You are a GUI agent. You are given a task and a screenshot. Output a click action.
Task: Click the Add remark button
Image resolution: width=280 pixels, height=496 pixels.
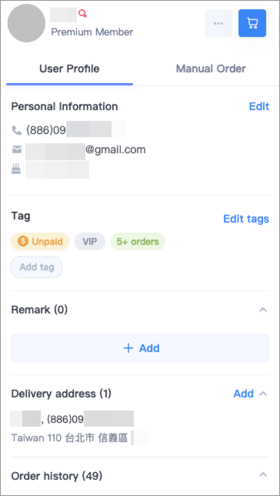point(140,348)
